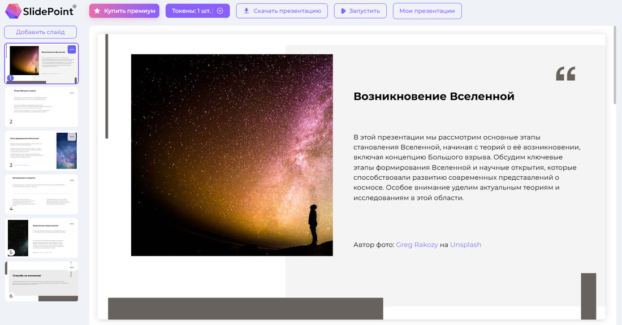Viewport: 622px width, 325px height.
Task: Launch the presentation with Запустить
Action: pyautogui.click(x=360, y=11)
